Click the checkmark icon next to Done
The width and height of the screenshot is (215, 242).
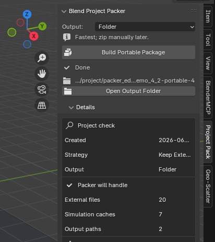(x=67, y=67)
